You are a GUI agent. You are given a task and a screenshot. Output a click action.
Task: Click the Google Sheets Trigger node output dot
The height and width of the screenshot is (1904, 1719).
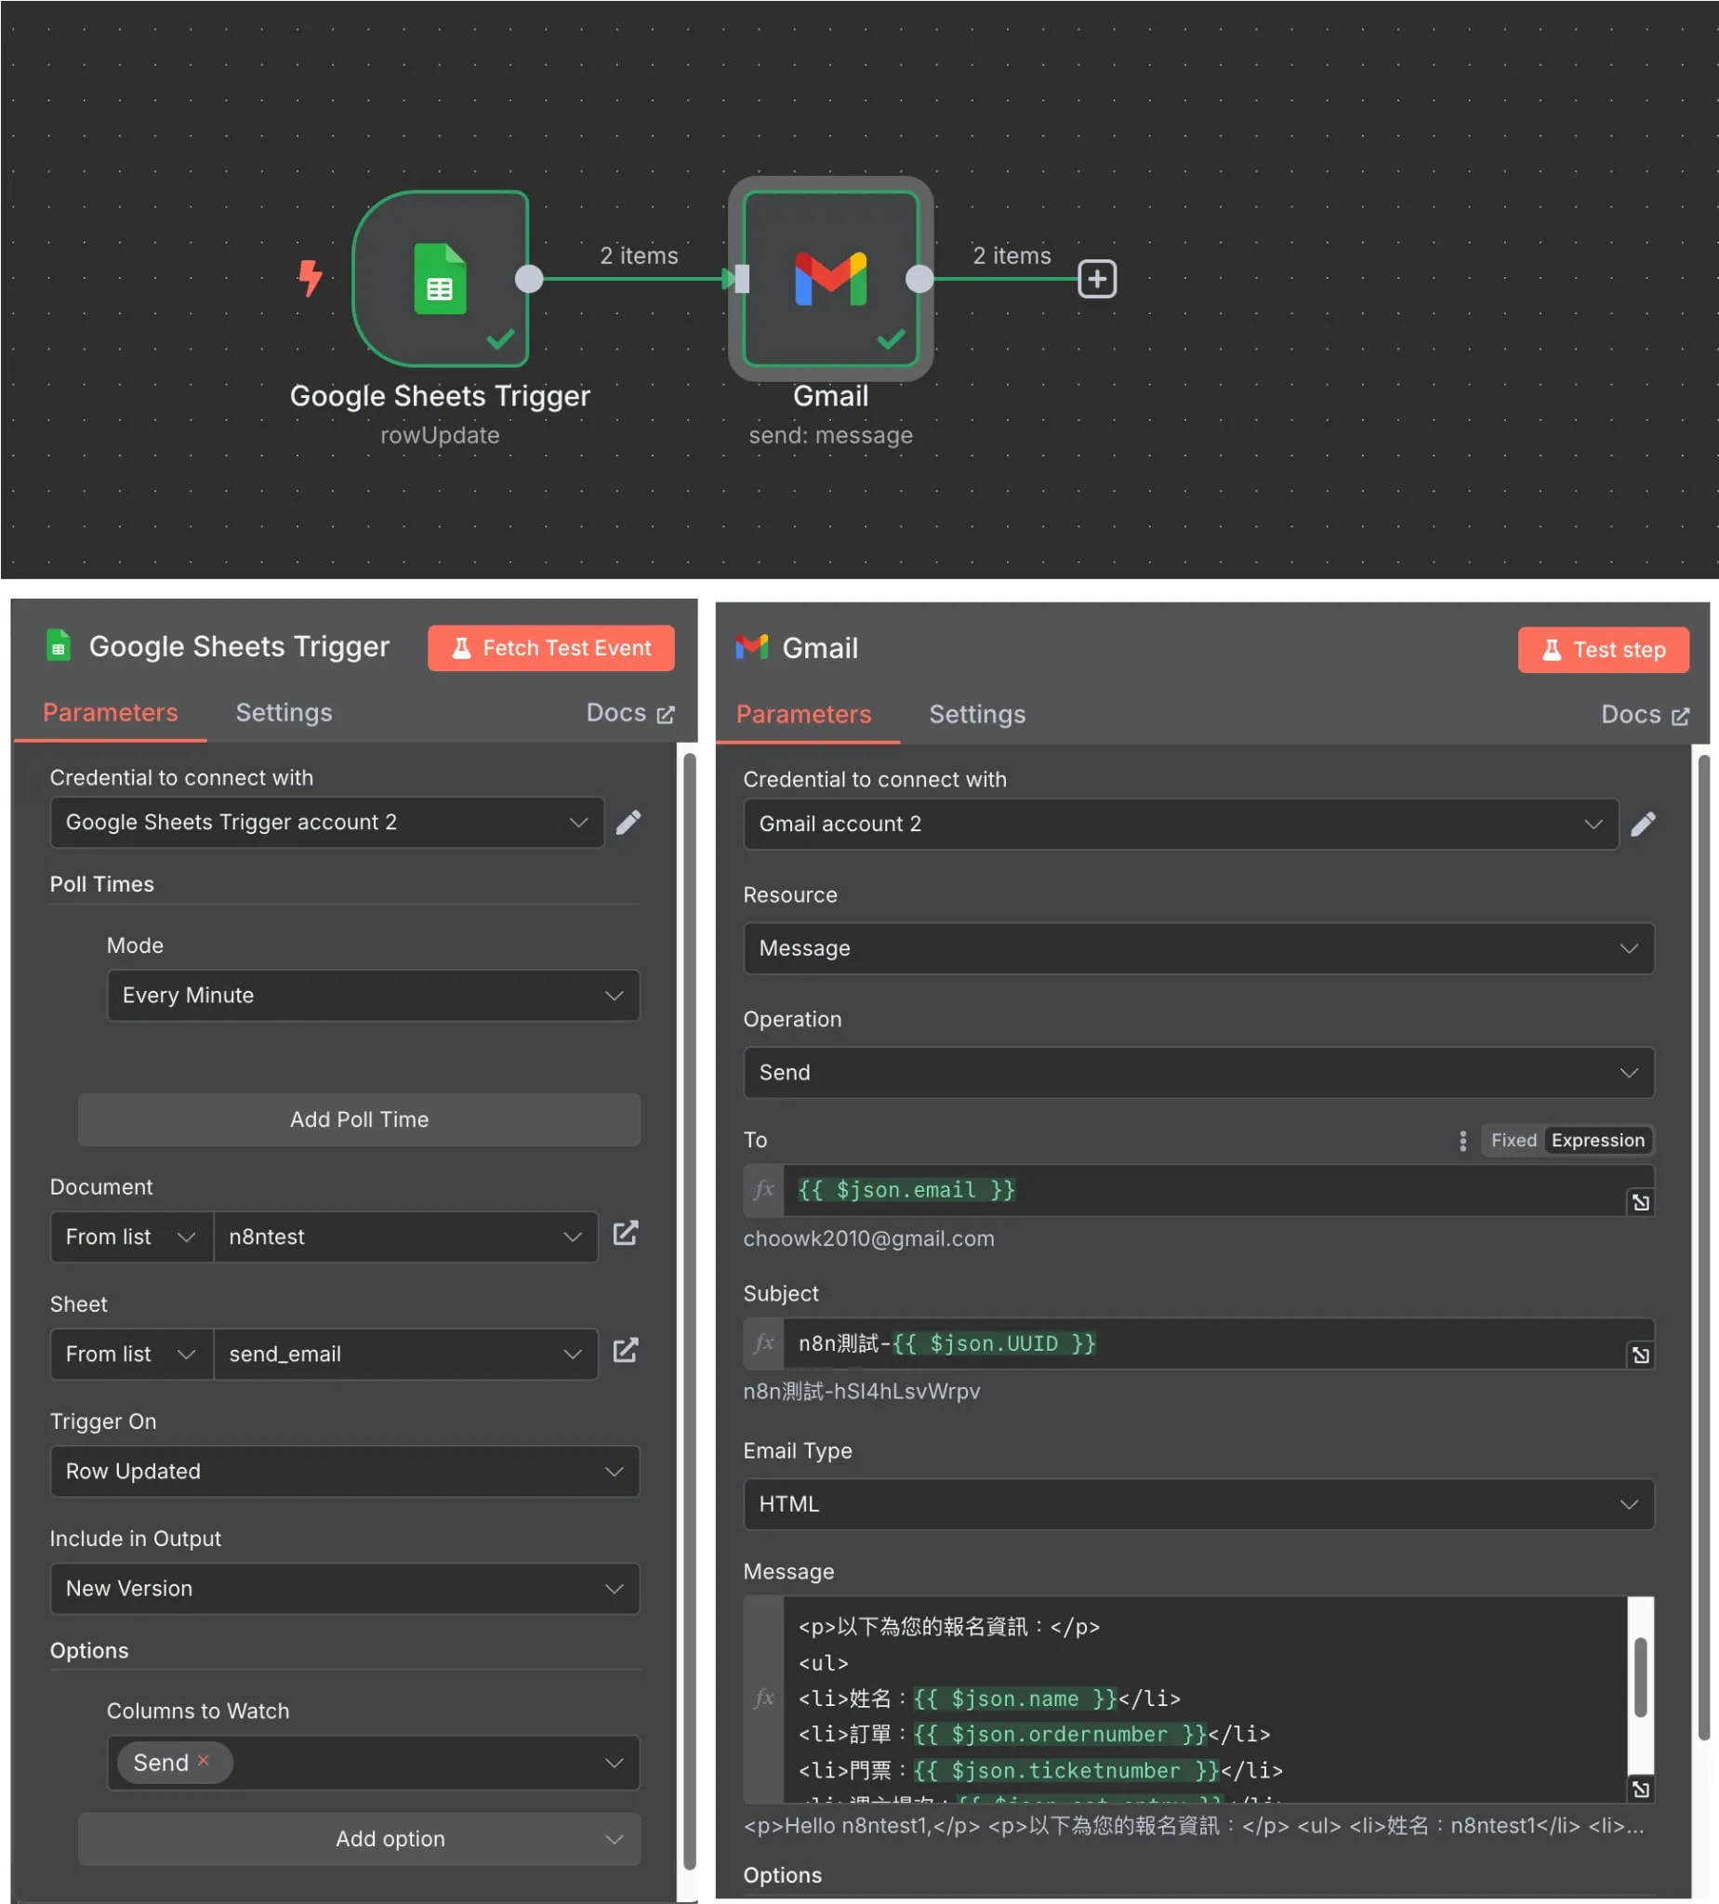pos(529,279)
